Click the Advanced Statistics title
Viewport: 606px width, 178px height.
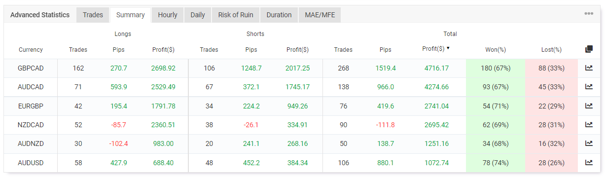point(40,15)
